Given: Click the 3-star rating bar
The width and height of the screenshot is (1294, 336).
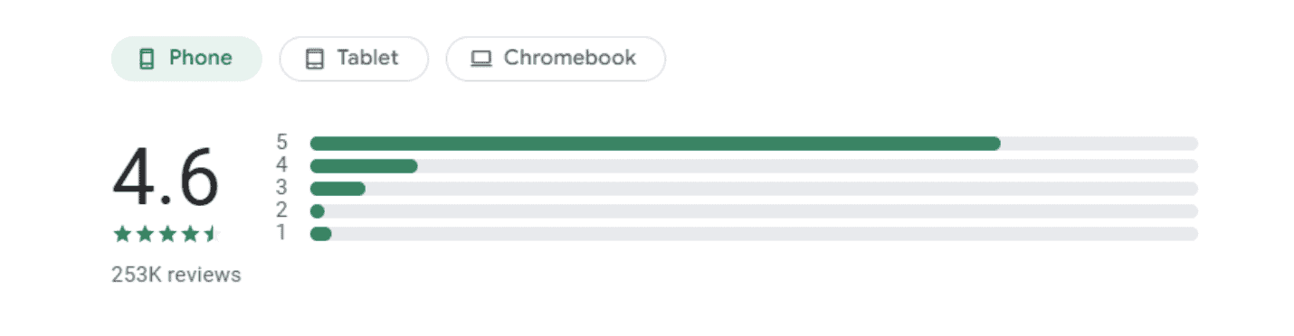Looking at the screenshot, I should point(754,189).
